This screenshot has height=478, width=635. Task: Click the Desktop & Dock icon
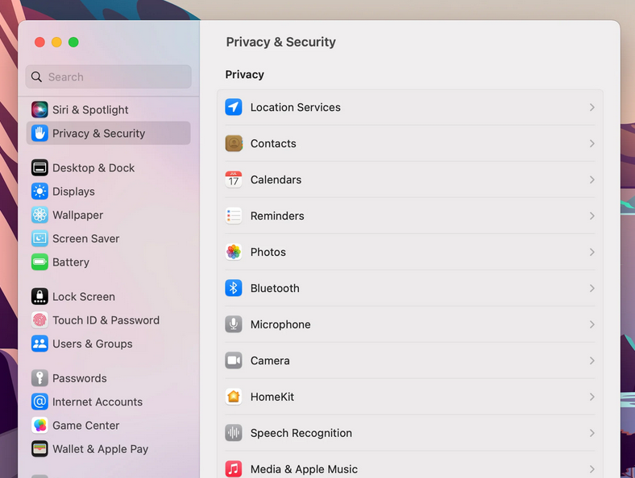[39, 167]
